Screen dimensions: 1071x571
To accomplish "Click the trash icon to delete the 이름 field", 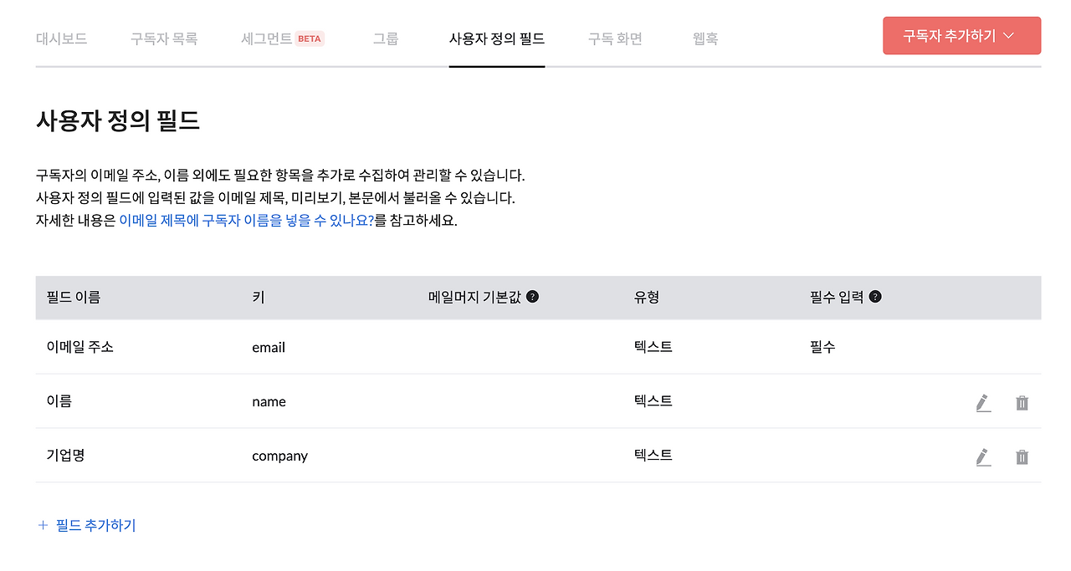I will point(1022,402).
